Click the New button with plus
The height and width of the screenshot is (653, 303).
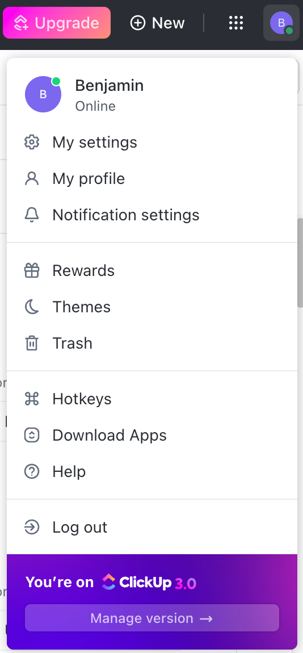(157, 23)
